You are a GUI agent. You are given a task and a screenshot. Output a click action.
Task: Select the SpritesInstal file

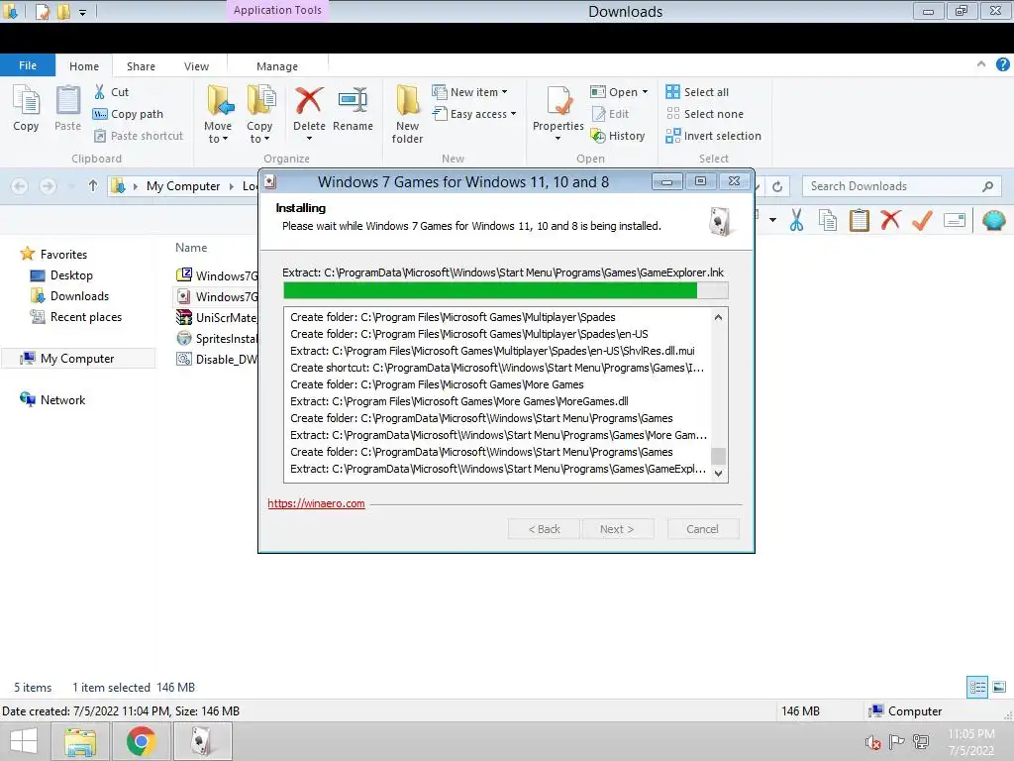click(217, 339)
